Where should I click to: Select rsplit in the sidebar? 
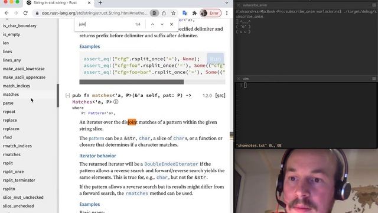click(8, 163)
